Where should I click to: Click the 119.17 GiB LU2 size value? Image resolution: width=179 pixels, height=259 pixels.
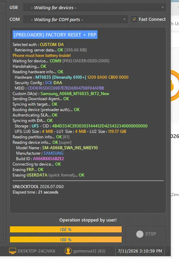(117, 132)
